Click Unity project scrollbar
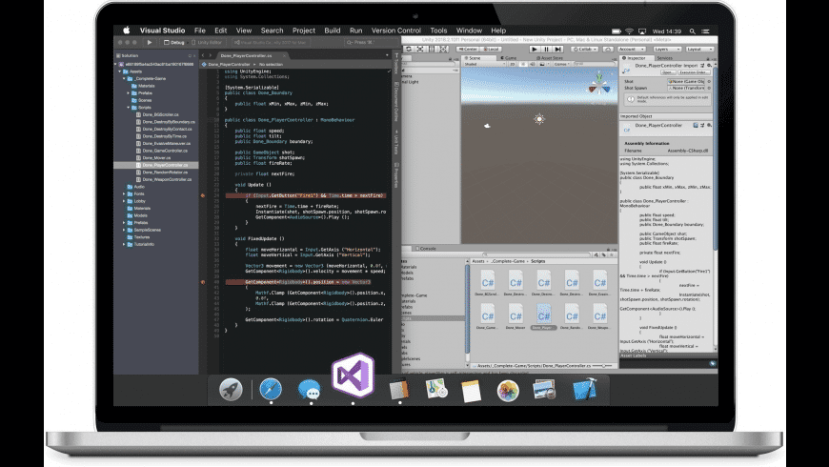 coord(467,309)
